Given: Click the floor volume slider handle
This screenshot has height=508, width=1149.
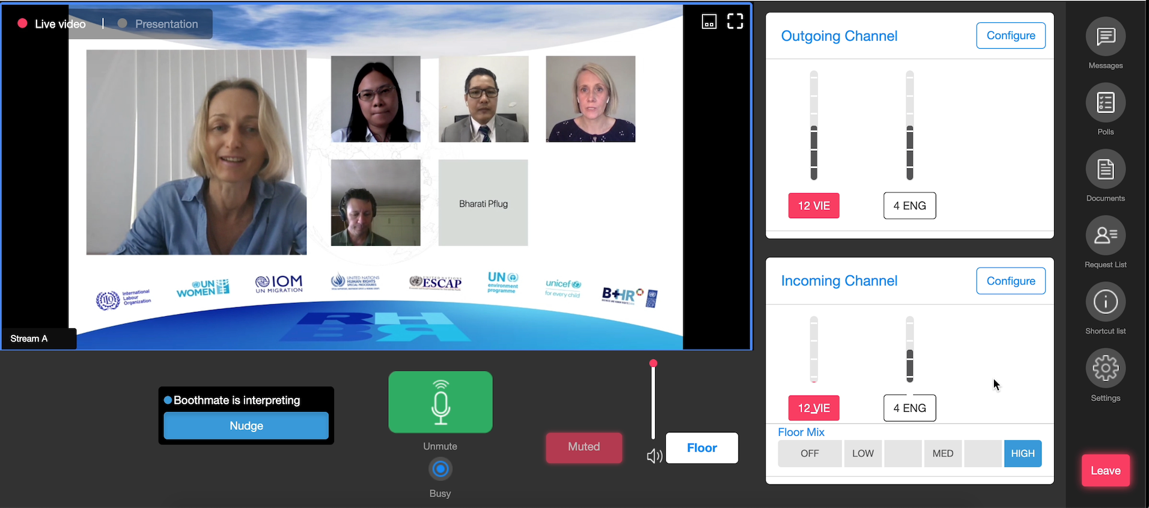Looking at the screenshot, I should pos(653,364).
